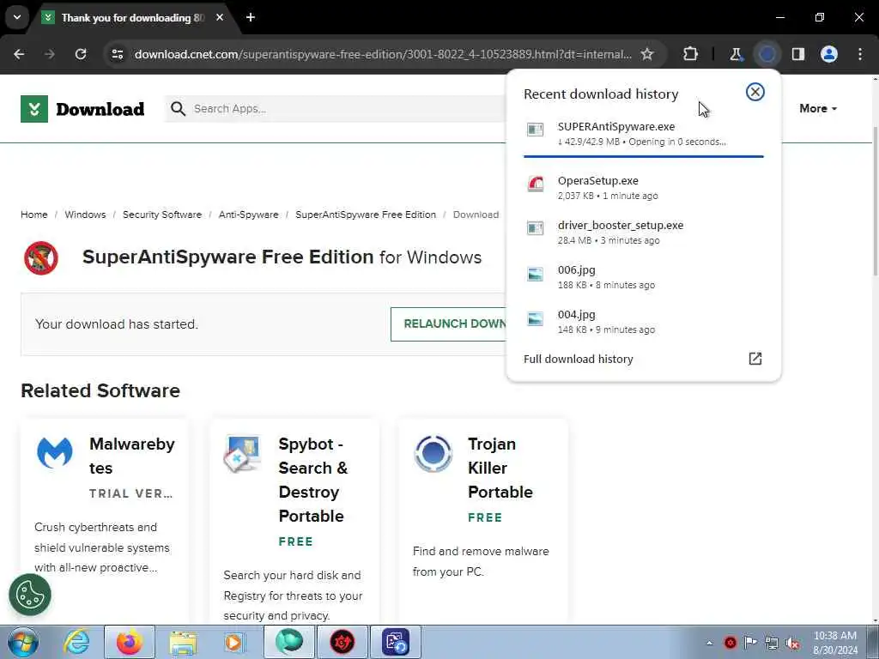Bookmark this page with the star icon
Viewport: 879px width, 659px height.
click(647, 54)
